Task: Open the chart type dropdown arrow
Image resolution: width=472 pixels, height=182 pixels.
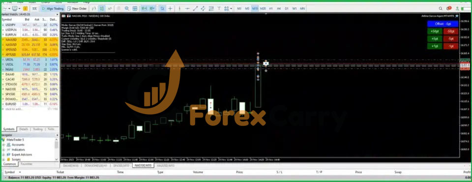Action: (x=10, y=8)
